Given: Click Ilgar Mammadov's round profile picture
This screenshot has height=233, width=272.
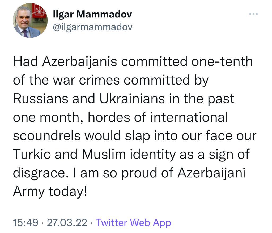Looking at the screenshot, I should click(x=30, y=20).
